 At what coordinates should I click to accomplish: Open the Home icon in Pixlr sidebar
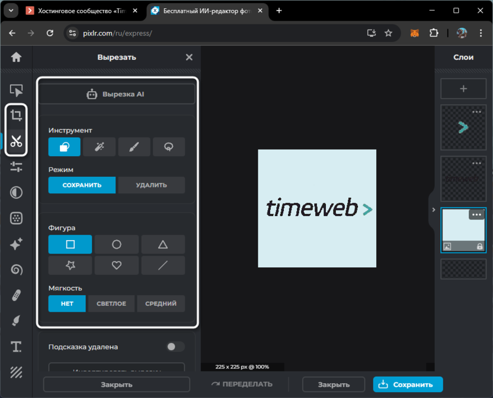(x=16, y=57)
